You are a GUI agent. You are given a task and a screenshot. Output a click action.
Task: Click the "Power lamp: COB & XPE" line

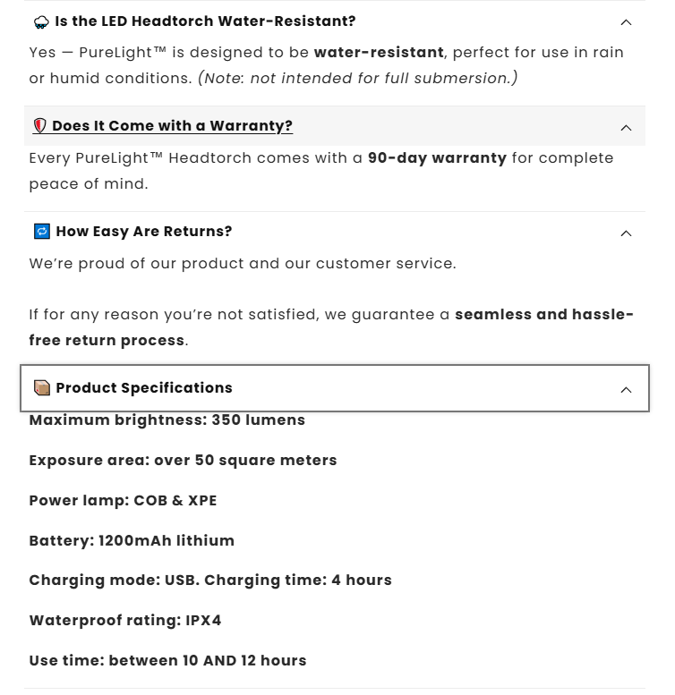pyautogui.click(x=123, y=501)
